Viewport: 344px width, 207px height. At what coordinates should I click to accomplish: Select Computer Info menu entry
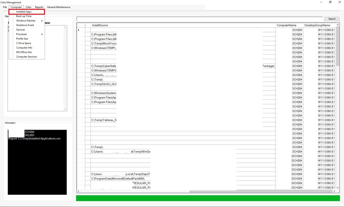(27, 48)
